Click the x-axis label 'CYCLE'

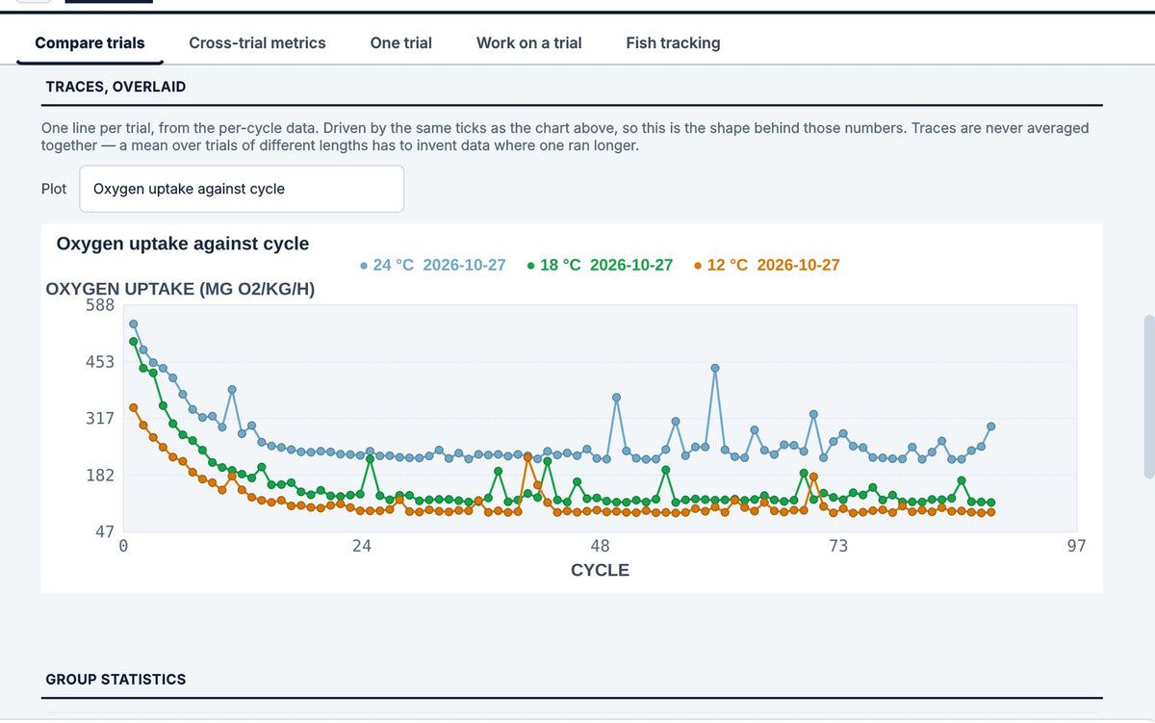tap(600, 570)
